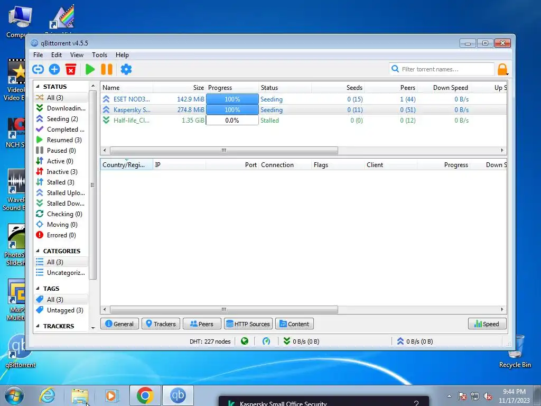This screenshot has width=541, height=406.
Task: Select the Seeding (2) status filter
Action: tap(61, 119)
